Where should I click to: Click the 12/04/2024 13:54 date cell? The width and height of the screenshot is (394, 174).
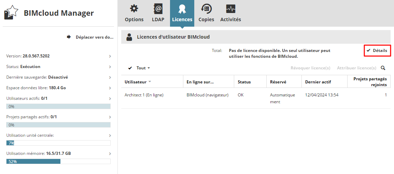[x=322, y=95]
